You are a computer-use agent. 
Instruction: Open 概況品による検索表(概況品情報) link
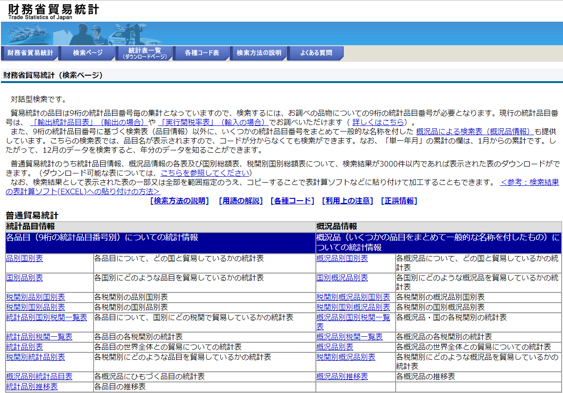(x=475, y=131)
